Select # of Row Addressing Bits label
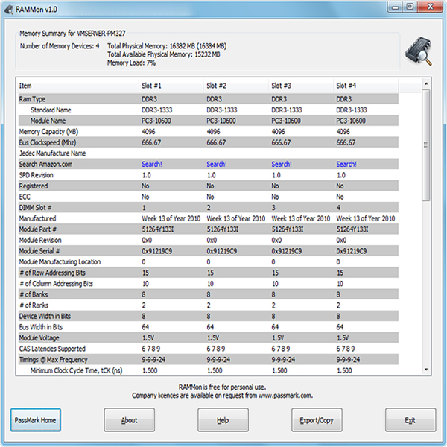This screenshot has width=447, height=447. pos(52,273)
